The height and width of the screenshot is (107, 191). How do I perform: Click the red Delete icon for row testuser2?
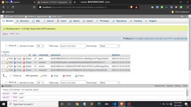point(24,70)
